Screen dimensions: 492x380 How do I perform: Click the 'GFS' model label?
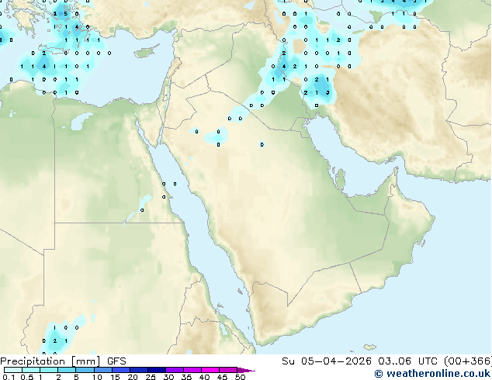[116, 361]
